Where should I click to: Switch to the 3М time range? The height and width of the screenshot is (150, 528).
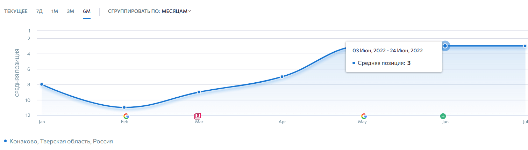point(71,11)
